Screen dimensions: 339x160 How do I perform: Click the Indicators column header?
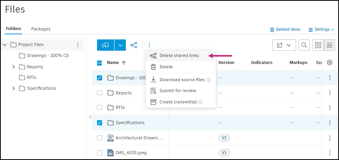coord(261,62)
